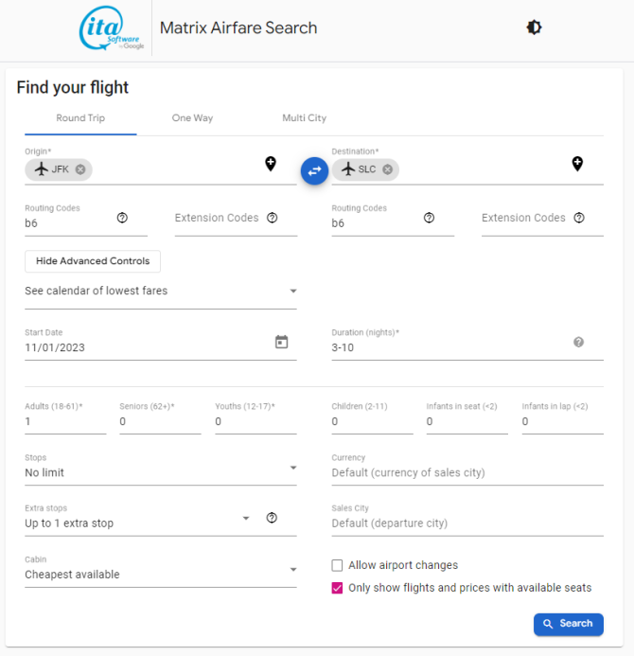The height and width of the screenshot is (656, 634).
Task: Open the origin nearby airports pin icon
Action: tap(271, 164)
